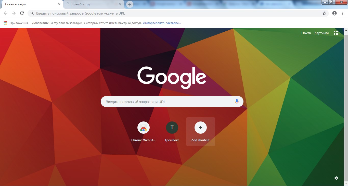348x186 pixels.
Task: Restore down the Chrome window
Action: [332, 2]
